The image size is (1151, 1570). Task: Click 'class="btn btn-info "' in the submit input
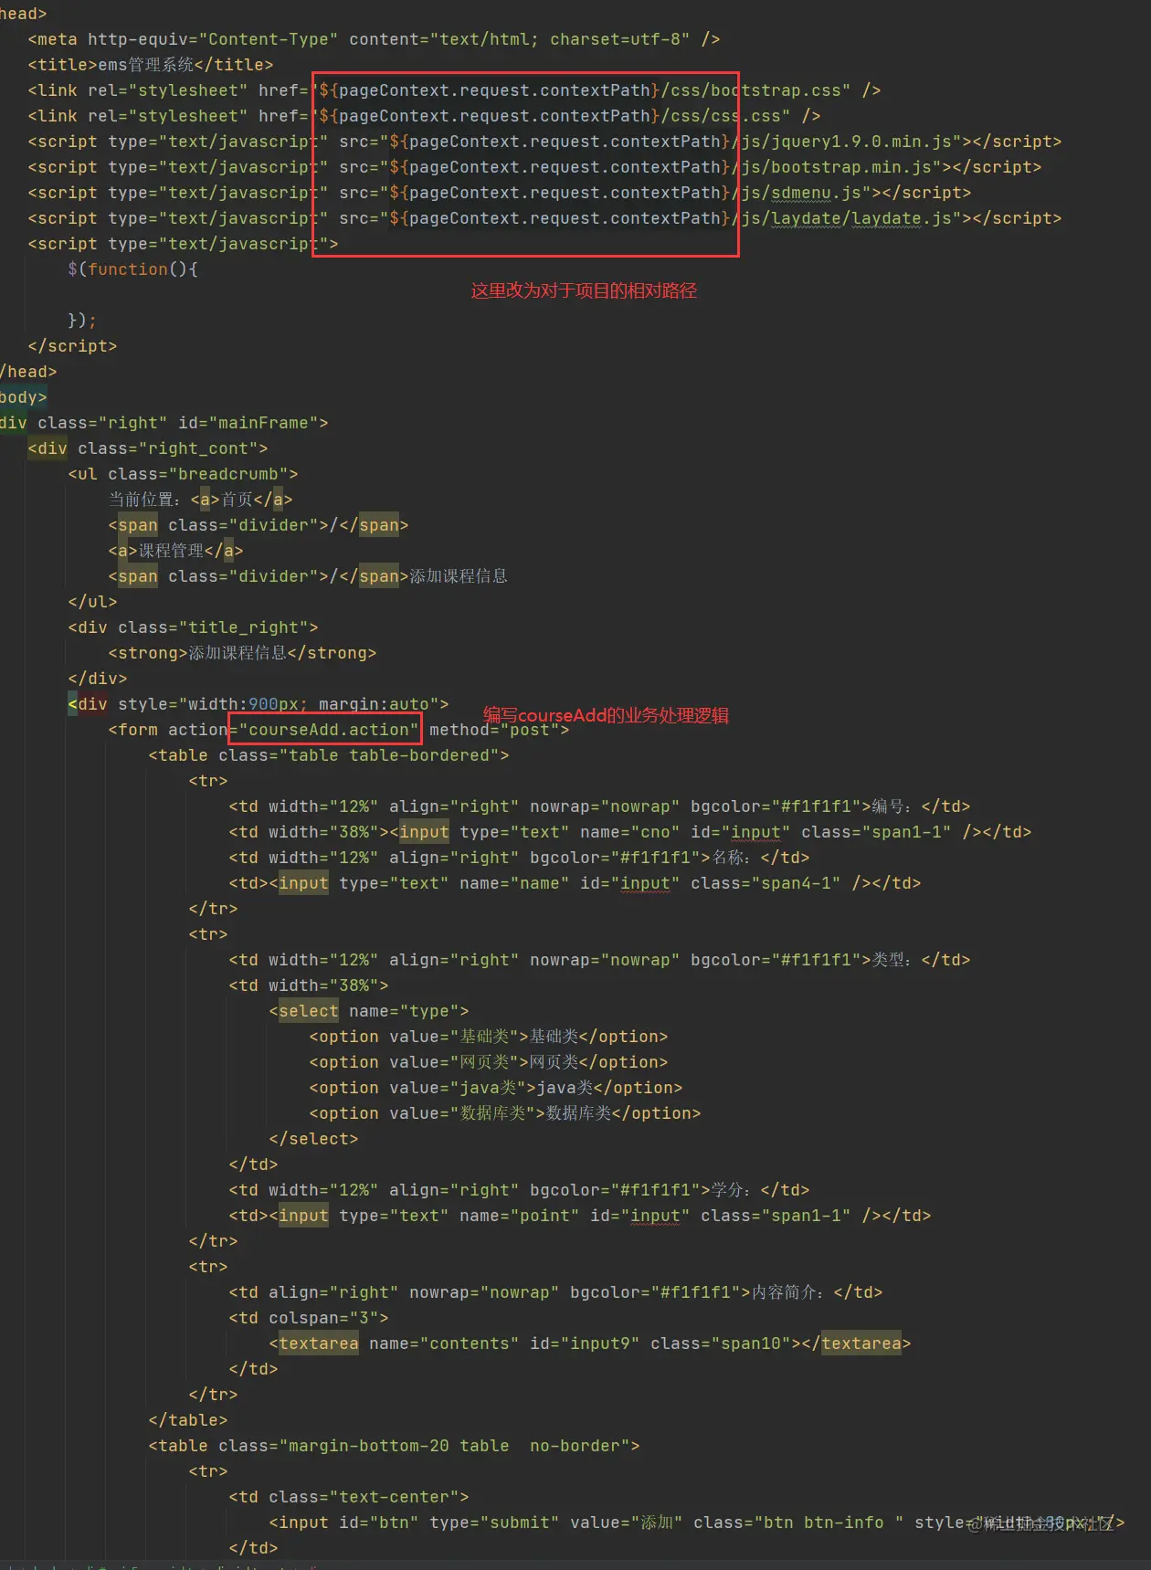click(x=798, y=1523)
